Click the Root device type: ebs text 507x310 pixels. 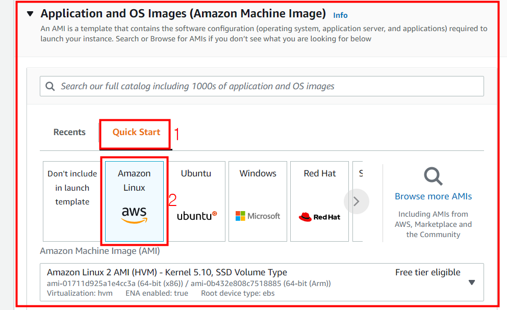238,293
